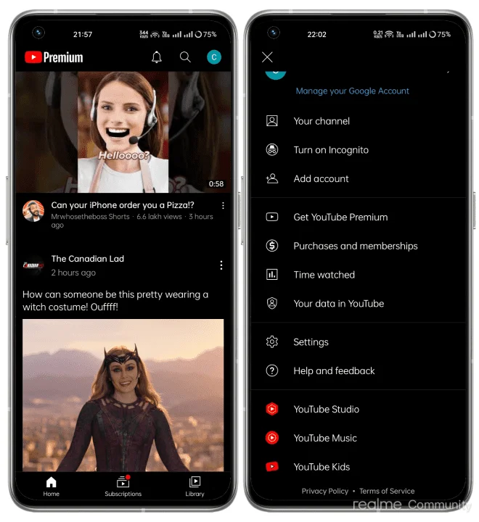Open Mrwhosetheboss channel avatar
The width and height of the screenshot is (479, 522).
(x=33, y=211)
